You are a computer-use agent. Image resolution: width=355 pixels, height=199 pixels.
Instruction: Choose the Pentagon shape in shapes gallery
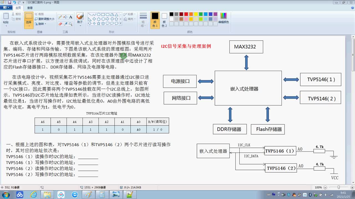(x=98, y=19)
